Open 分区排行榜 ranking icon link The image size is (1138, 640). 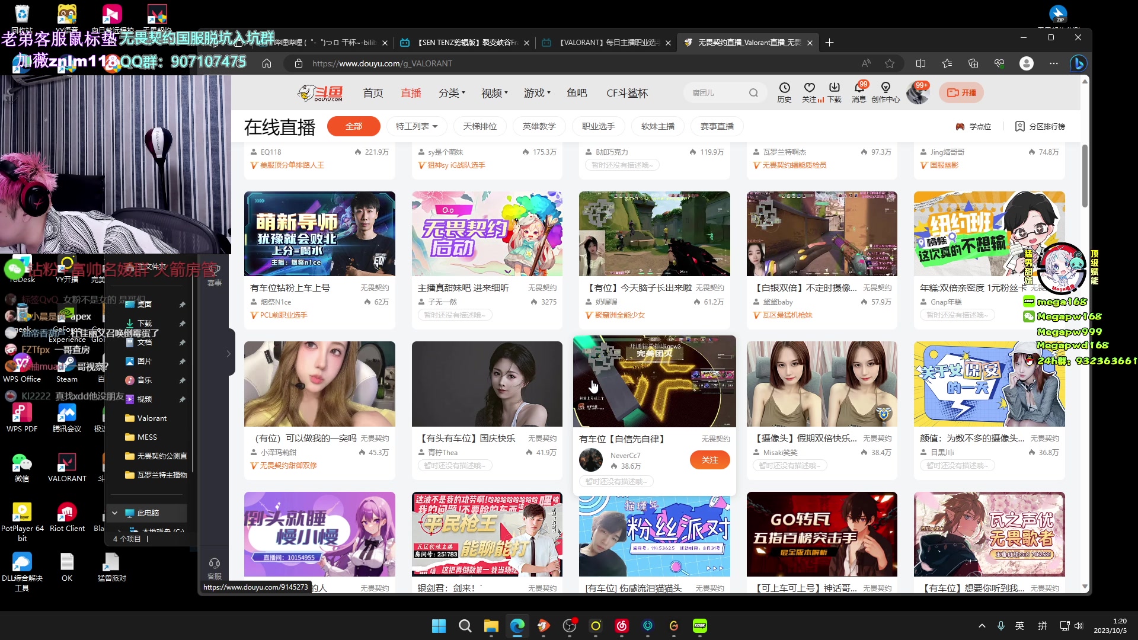[x=1040, y=126]
